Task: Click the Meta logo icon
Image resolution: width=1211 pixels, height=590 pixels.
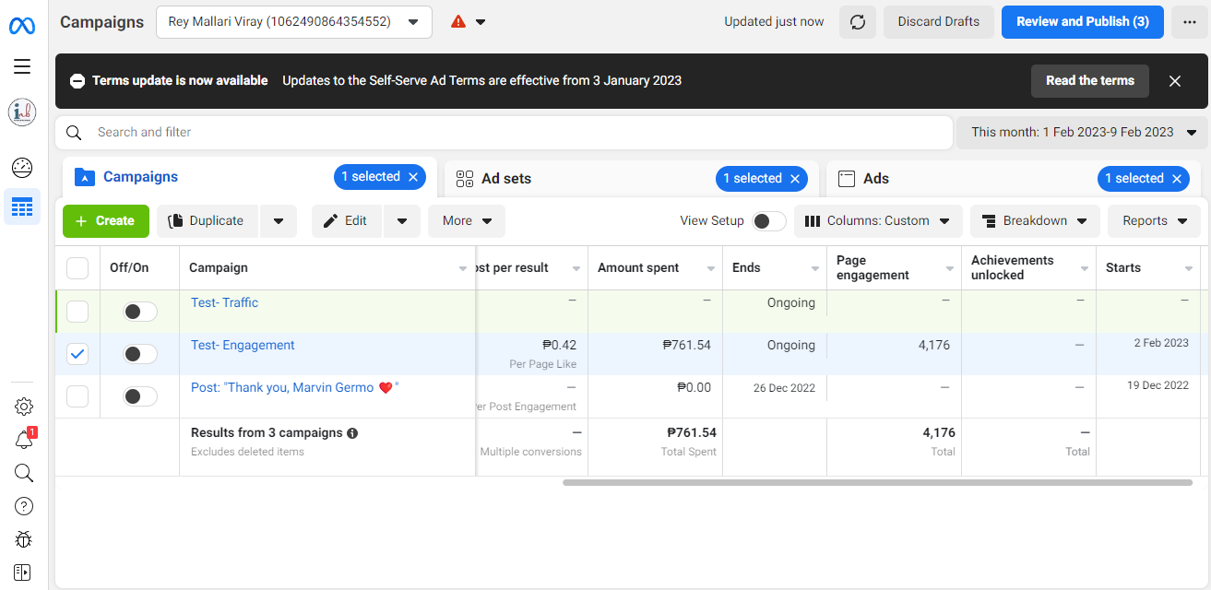Action: [x=22, y=25]
